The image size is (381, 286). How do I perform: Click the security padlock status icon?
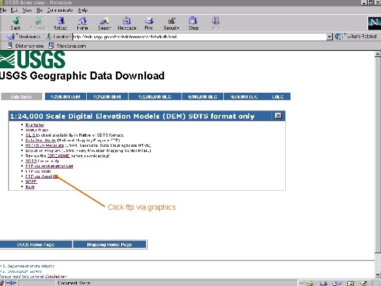[2, 283]
